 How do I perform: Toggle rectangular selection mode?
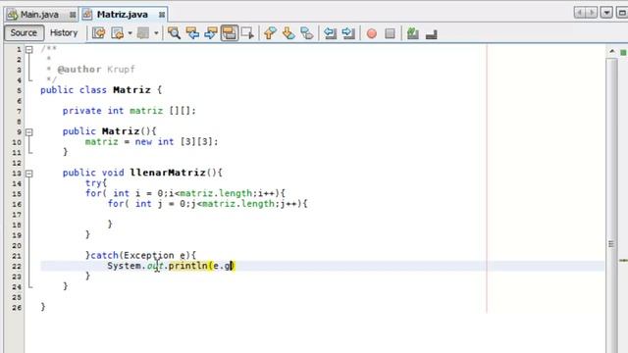247,33
